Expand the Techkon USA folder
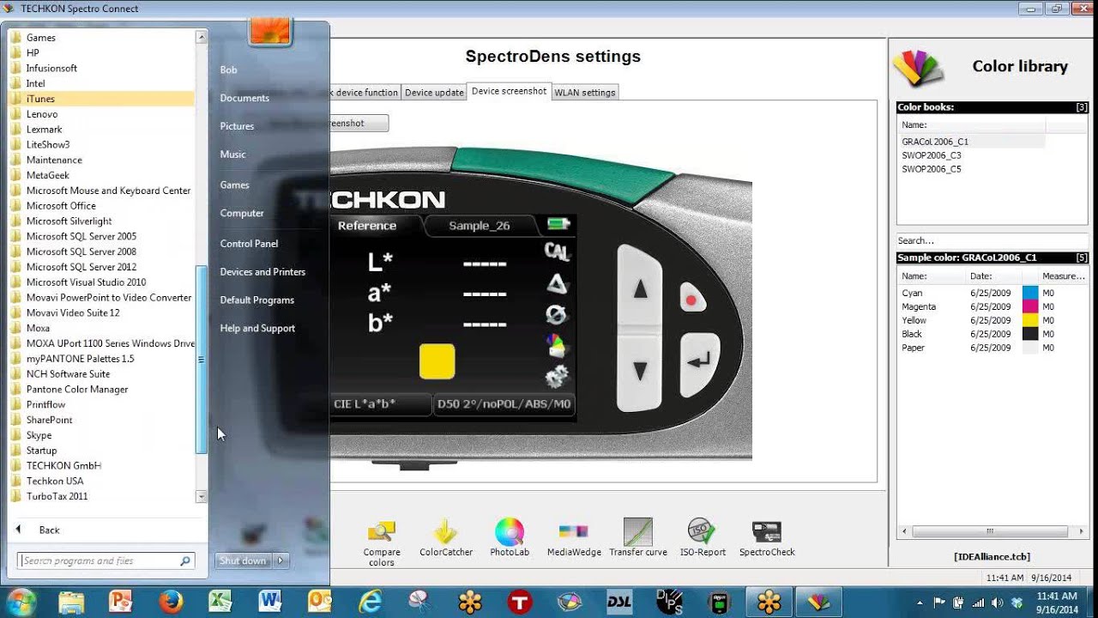Image resolution: width=1098 pixels, height=618 pixels. tap(101, 482)
